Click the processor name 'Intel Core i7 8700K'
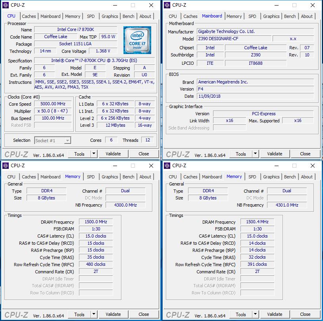This screenshot has width=323, height=321. pos(76,29)
